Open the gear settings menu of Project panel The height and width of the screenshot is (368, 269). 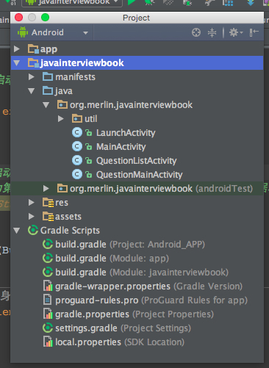tap(236, 32)
